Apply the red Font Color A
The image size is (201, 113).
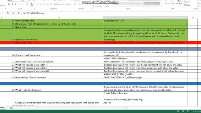point(32,4)
